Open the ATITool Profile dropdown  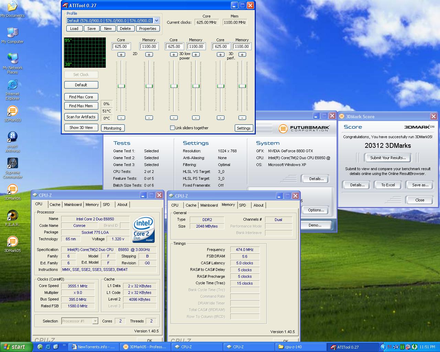156,21
